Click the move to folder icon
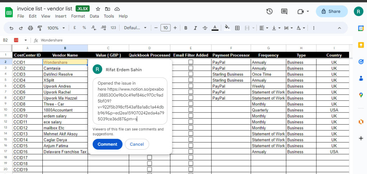The height and width of the screenshot is (174, 367). 107,9
